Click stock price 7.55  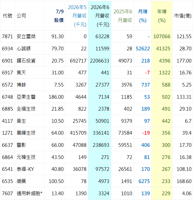59,85
